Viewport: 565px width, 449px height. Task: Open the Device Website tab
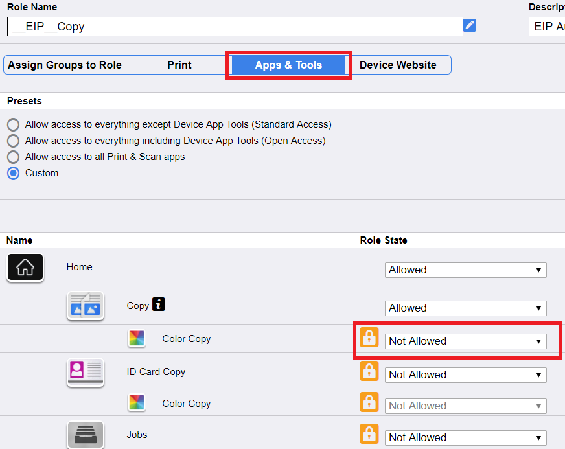tap(398, 65)
